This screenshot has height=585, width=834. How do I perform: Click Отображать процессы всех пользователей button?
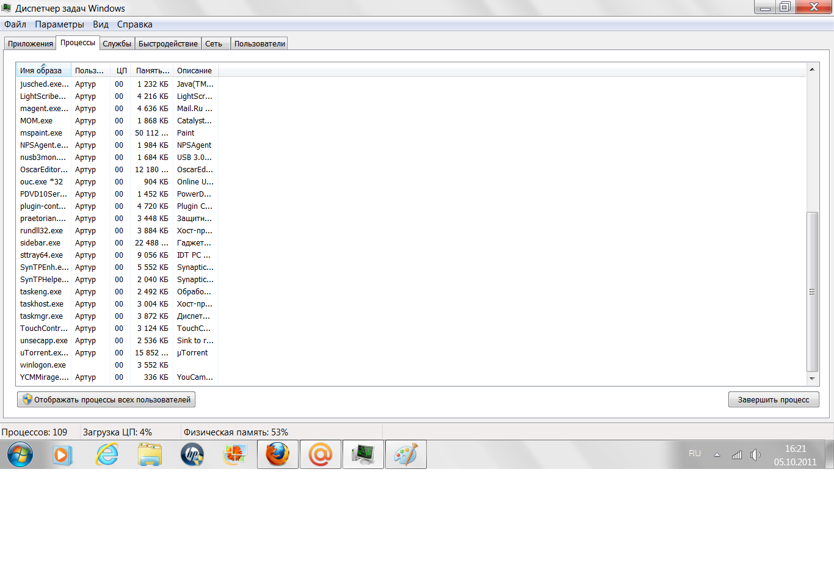click(x=106, y=399)
